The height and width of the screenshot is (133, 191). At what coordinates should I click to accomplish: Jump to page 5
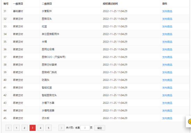(49, 128)
